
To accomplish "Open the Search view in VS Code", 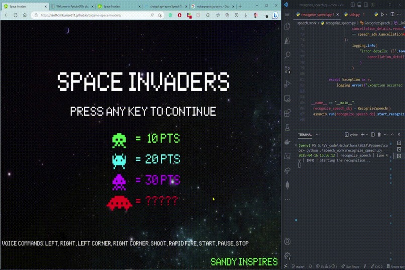I will click(287, 55).
